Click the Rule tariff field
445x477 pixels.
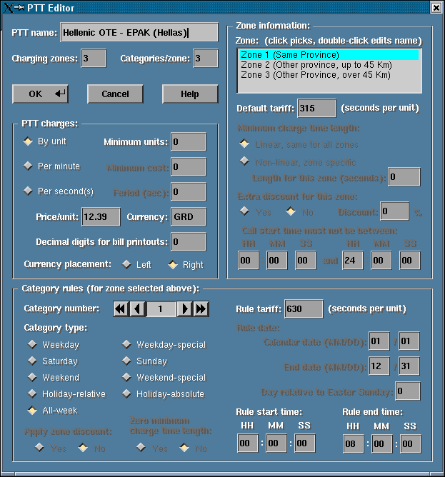304,309
